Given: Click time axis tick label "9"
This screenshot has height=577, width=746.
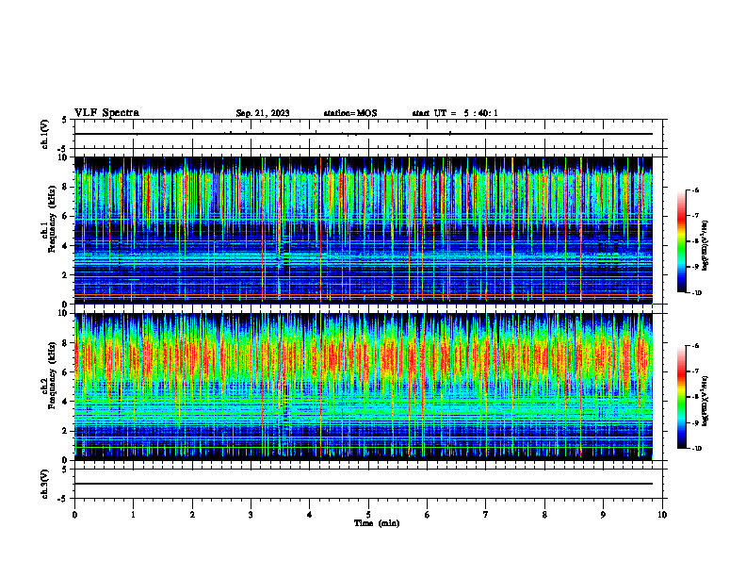Looking at the screenshot, I should pos(603,515).
